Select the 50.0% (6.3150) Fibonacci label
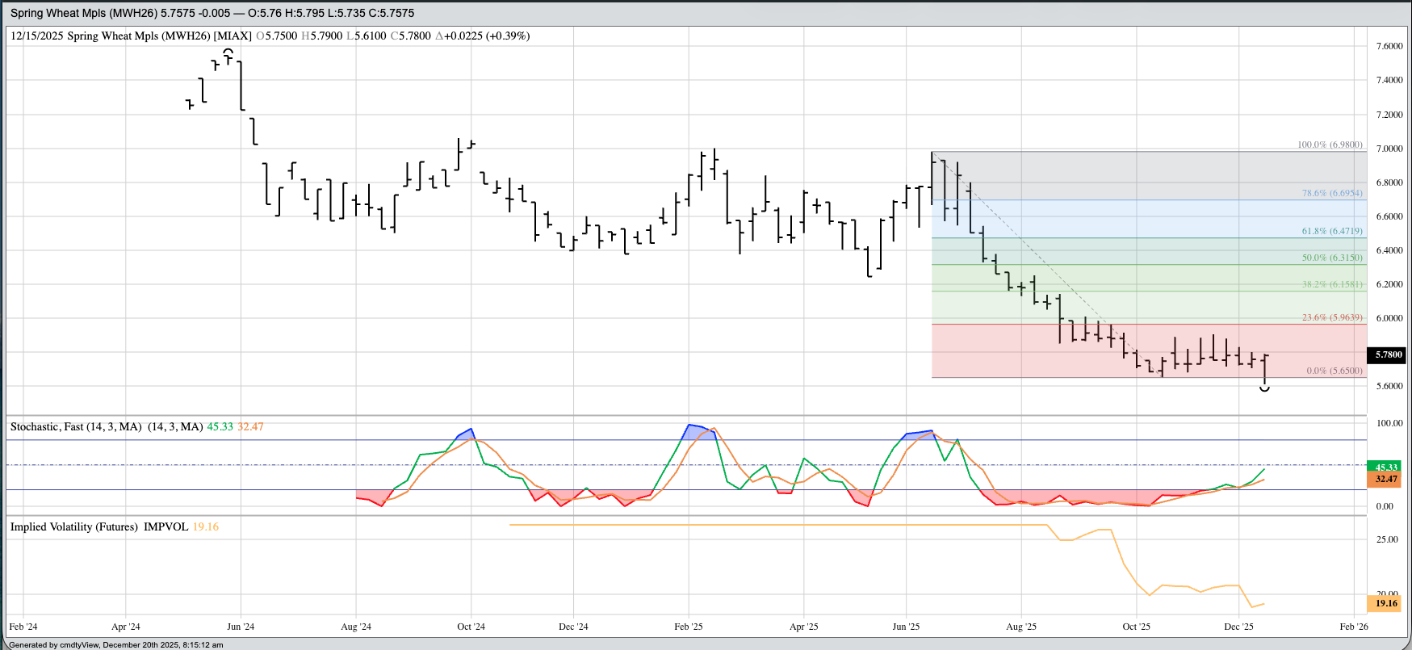 tap(1331, 258)
